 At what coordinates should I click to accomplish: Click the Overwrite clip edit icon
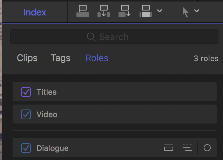(146, 11)
